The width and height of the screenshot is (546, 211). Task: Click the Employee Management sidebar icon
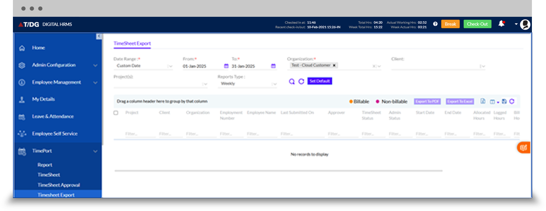22,82
